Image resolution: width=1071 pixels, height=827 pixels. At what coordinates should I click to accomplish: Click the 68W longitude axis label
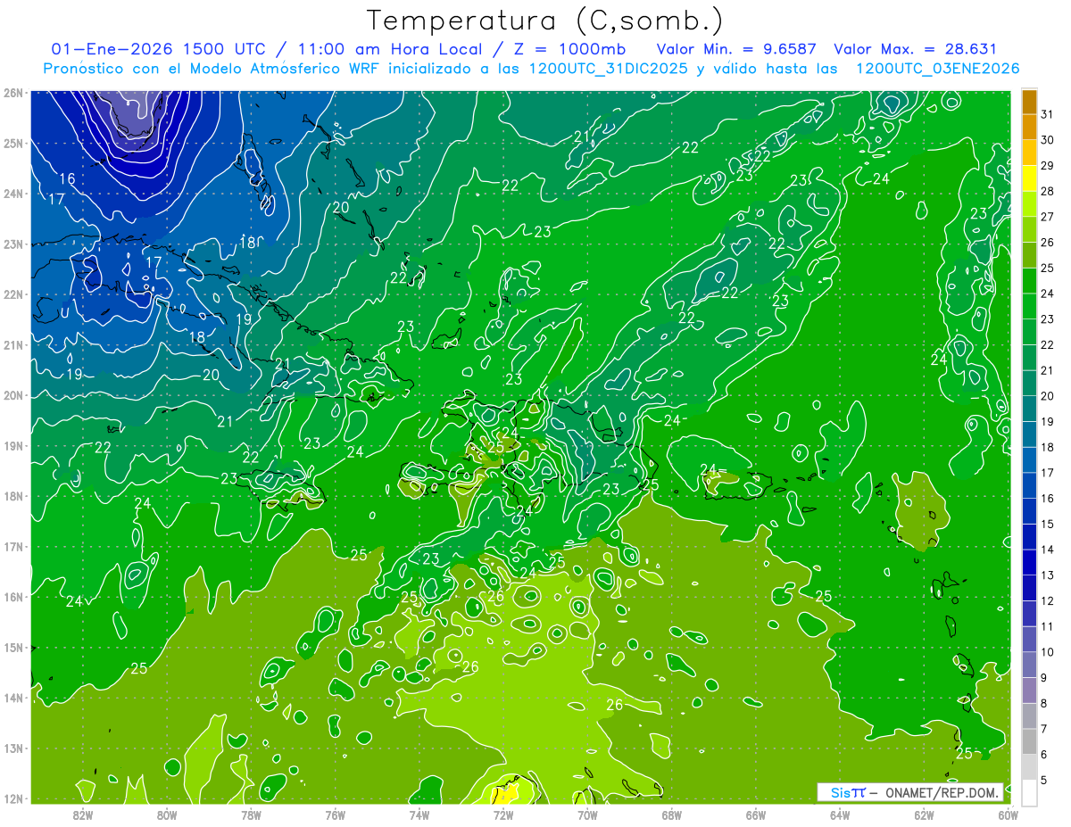(671, 815)
